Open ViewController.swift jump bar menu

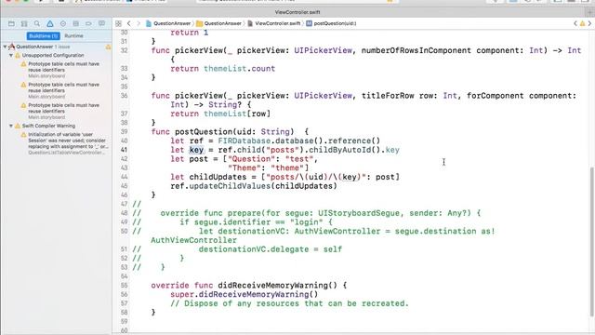[x=273, y=23]
